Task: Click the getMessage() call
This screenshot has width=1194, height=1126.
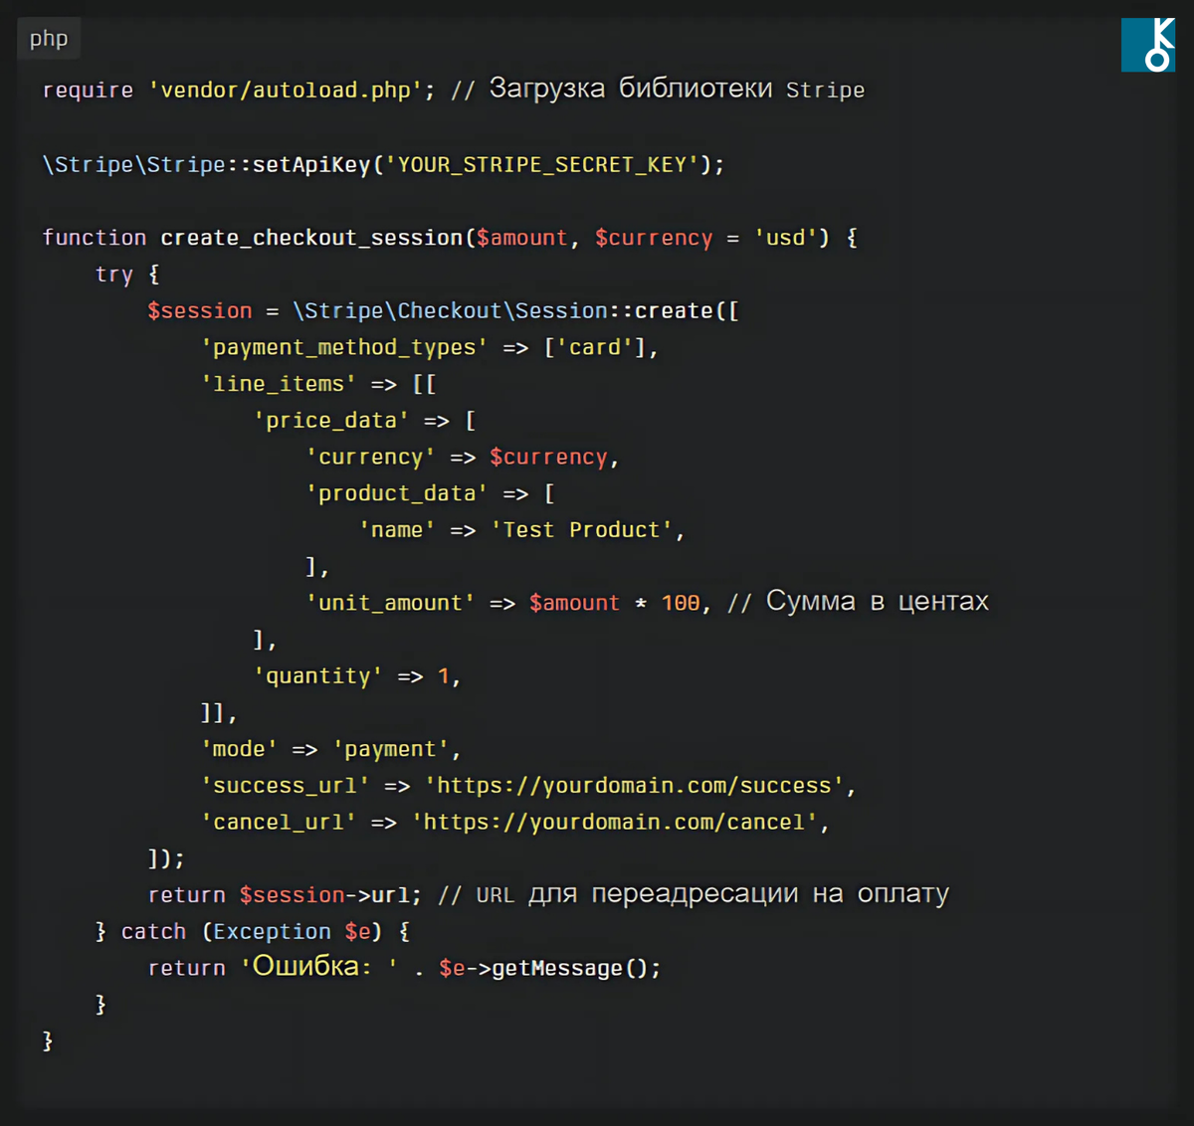Action: (568, 968)
